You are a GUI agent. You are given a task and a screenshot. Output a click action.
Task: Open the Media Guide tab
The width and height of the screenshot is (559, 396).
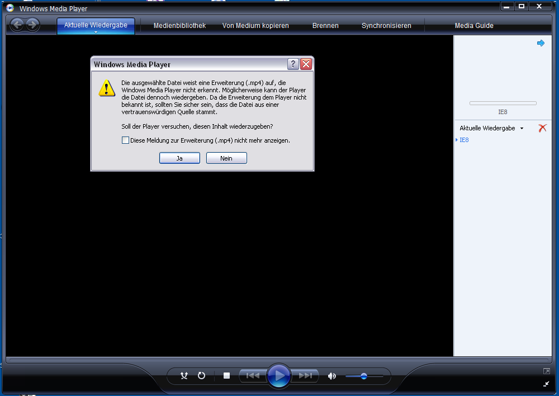(x=474, y=26)
